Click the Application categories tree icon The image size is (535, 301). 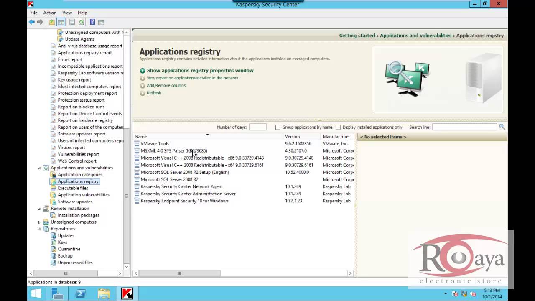point(53,175)
